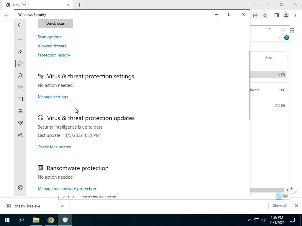This screenshot has width=302, height=226.
Task: Close the downloads bar
Action: click(297, 206)
